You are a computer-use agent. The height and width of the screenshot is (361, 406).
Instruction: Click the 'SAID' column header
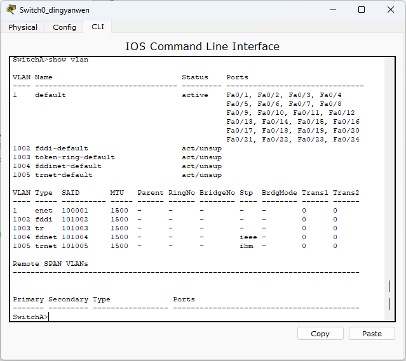tap(71, 193)
